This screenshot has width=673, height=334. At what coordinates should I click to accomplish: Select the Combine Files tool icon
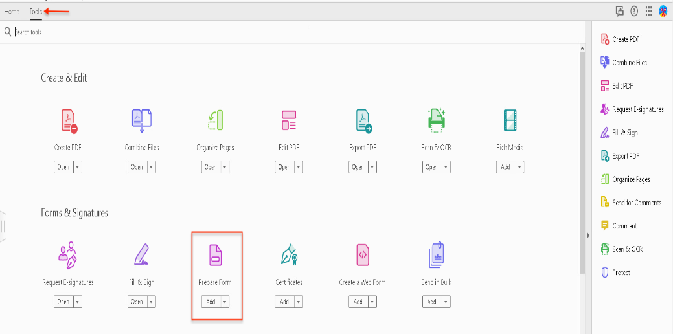141,121
